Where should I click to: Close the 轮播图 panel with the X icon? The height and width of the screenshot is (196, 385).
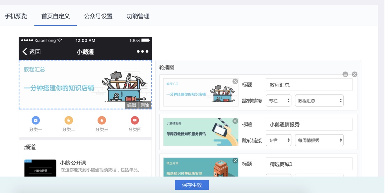355,74
